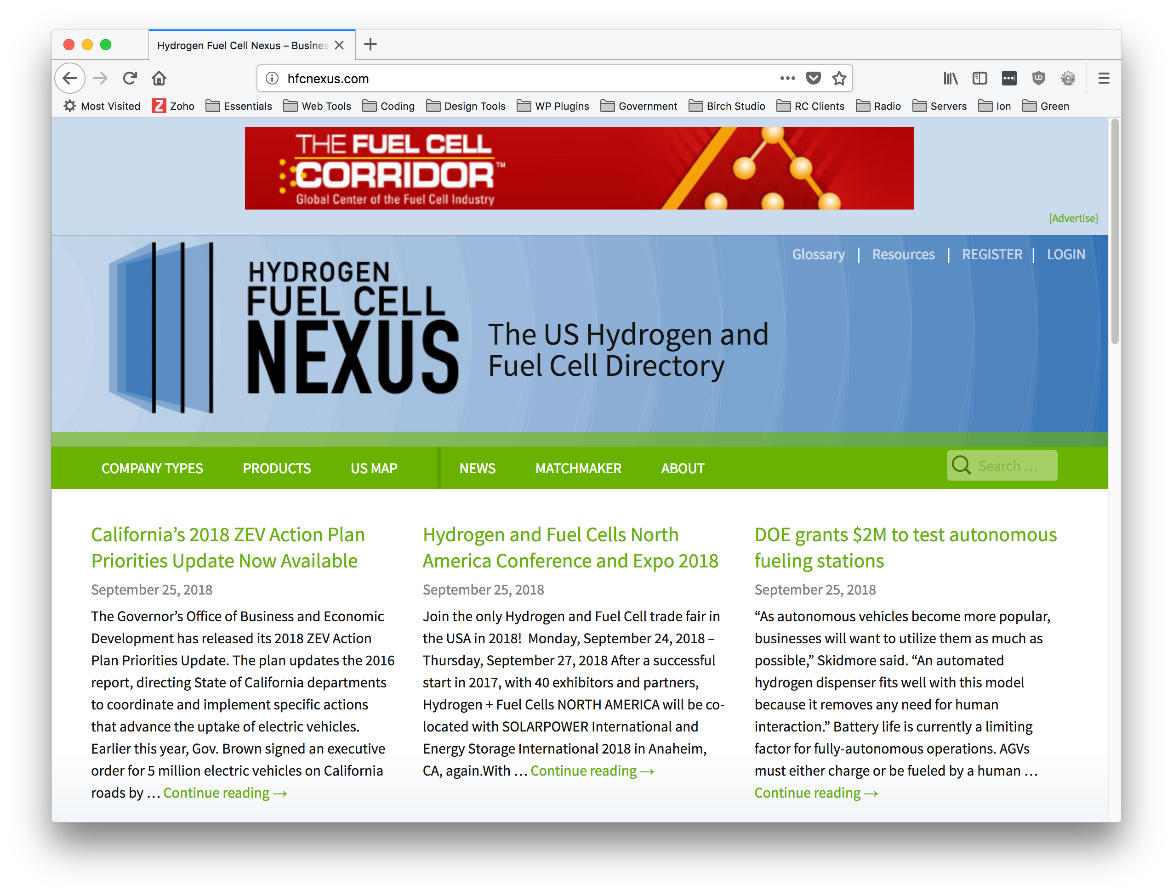This screenshot has height=896, width=1173.
Task: Click the Search input field
Action: [1017, 465]
